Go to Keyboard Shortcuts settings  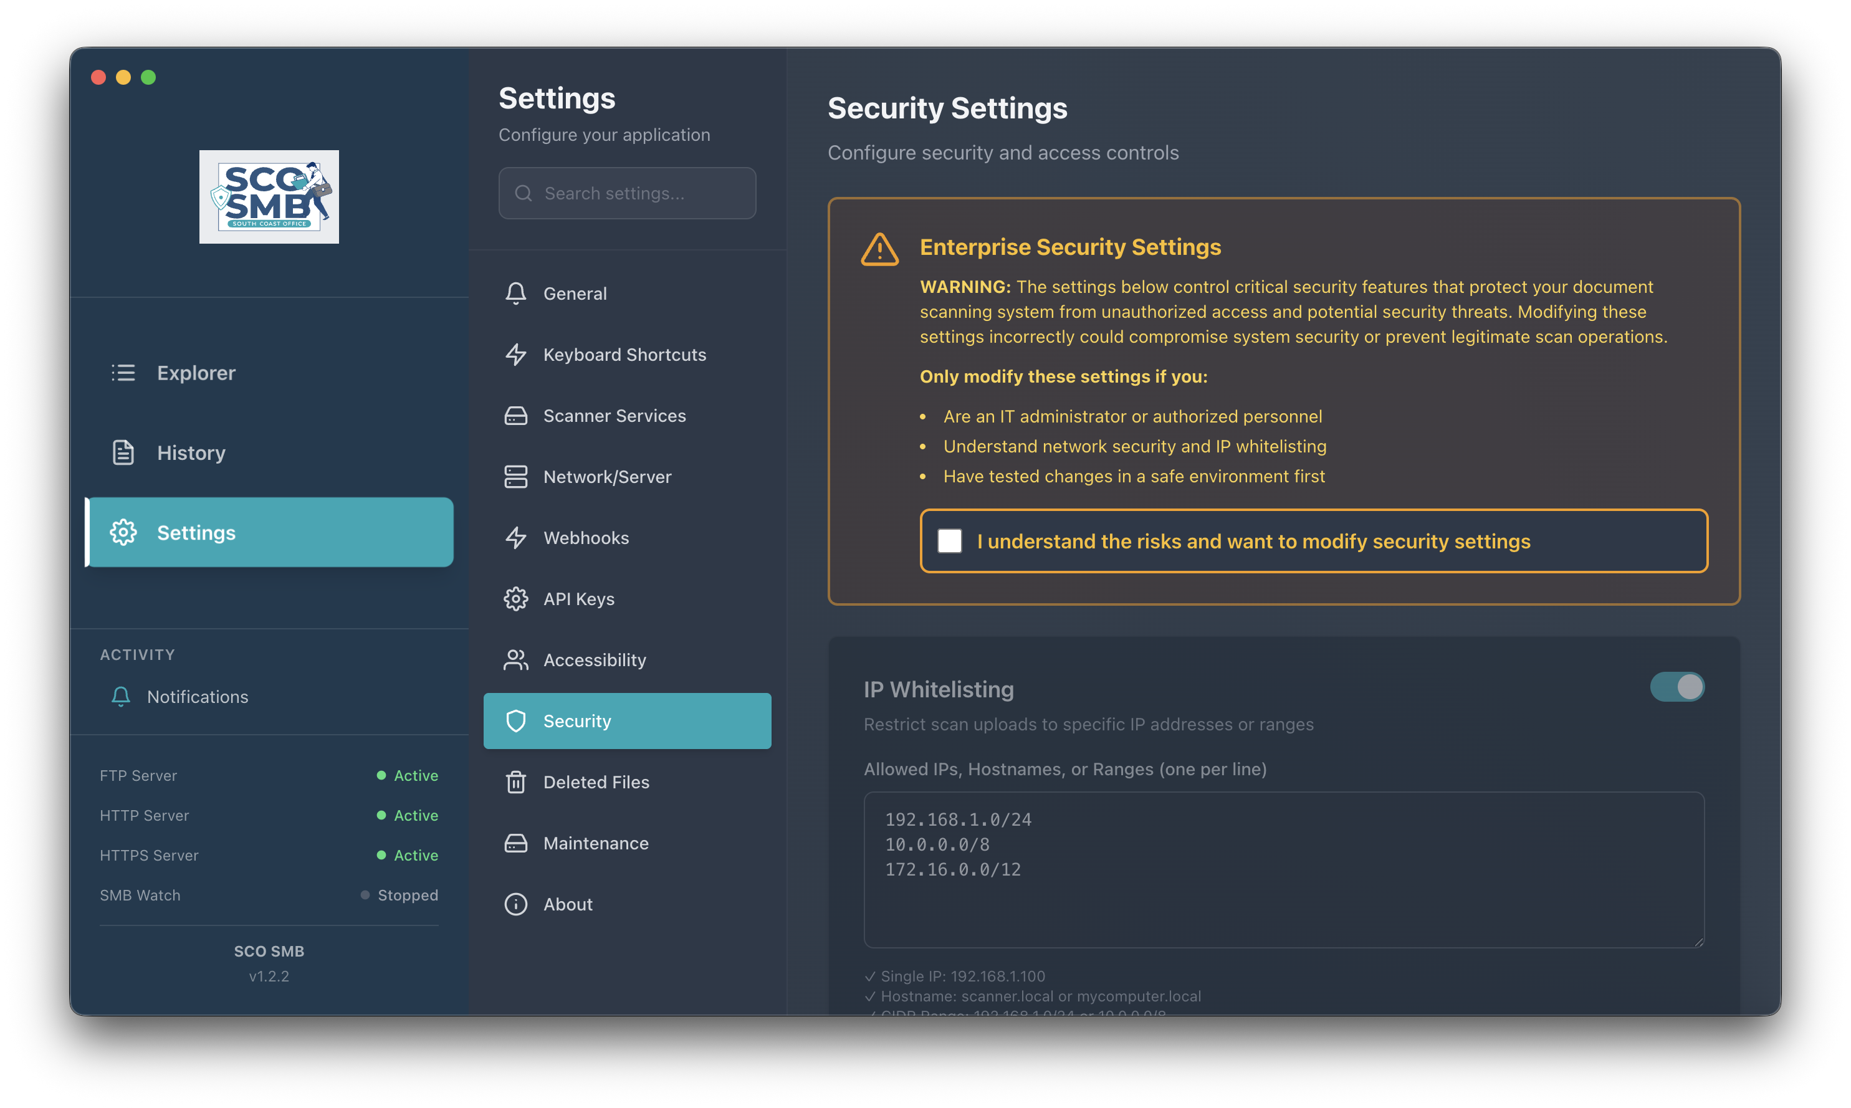(x=627, y=355)
